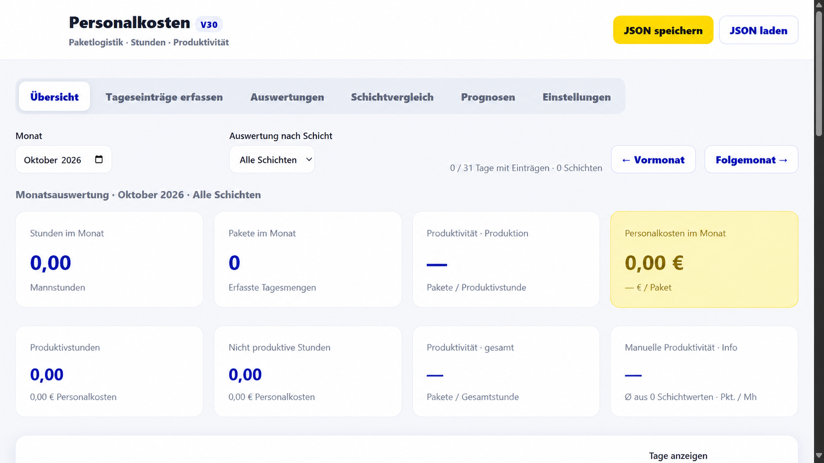Click the page scrollbar up arrow
This screenshot has height=463, width=824.
tap(819, 5)
